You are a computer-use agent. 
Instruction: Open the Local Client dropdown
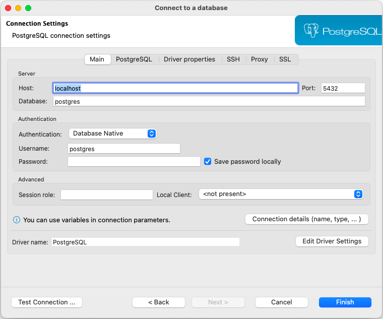[x=281, y=194]
